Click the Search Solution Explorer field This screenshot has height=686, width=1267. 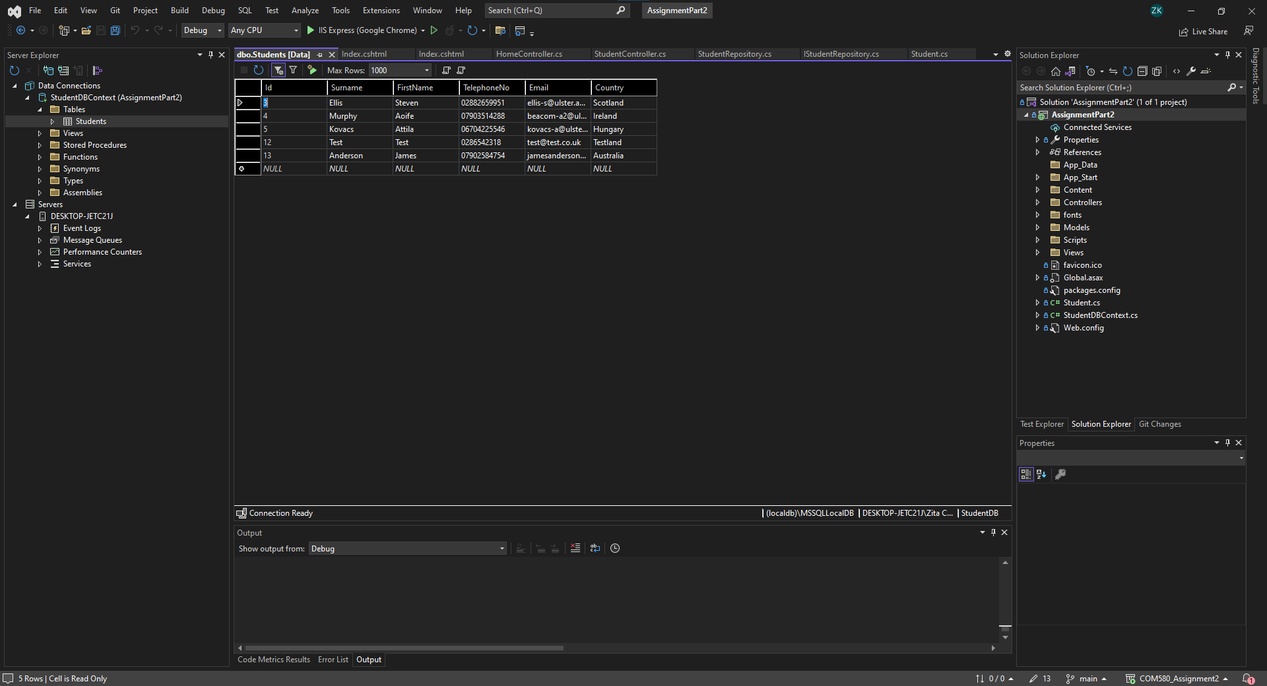point(1121,88)
